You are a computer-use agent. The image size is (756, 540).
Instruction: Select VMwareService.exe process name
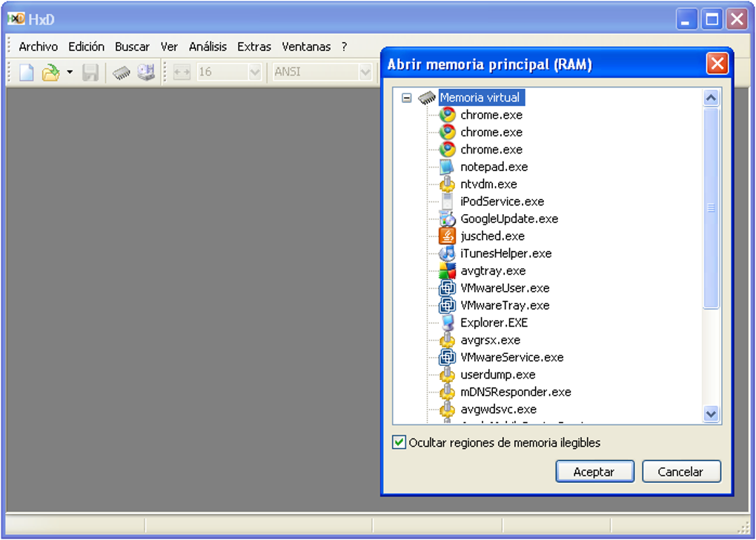[511, 358]
